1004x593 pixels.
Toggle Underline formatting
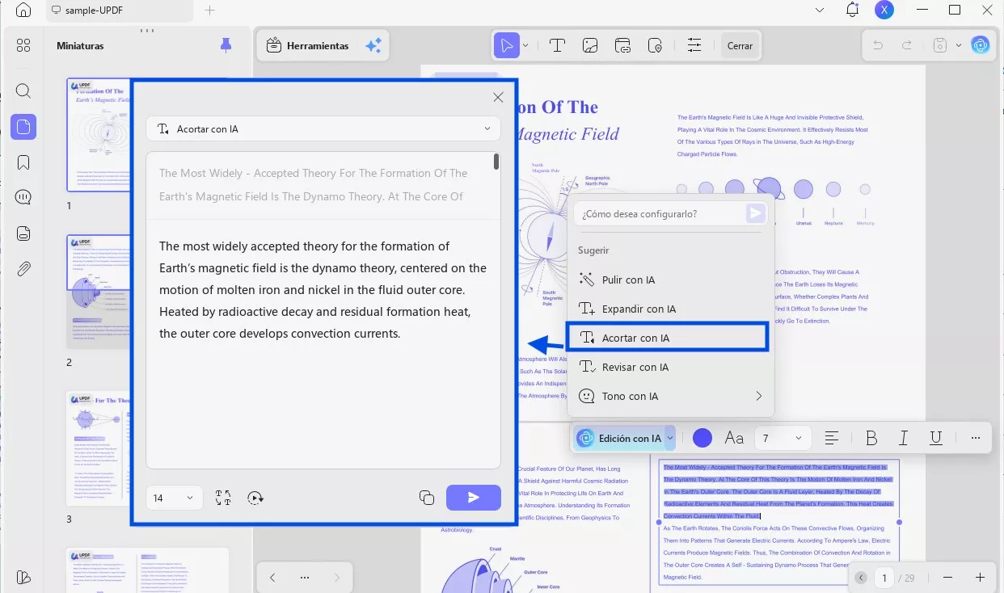click(936, 438)
